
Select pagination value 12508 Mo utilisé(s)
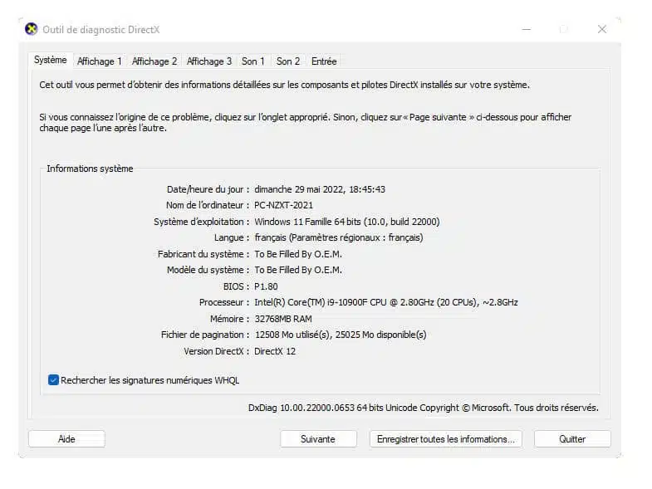click(341, 335)
